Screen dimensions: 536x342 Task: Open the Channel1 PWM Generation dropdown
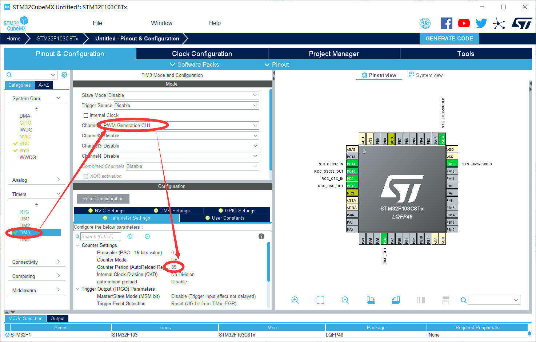180,125
